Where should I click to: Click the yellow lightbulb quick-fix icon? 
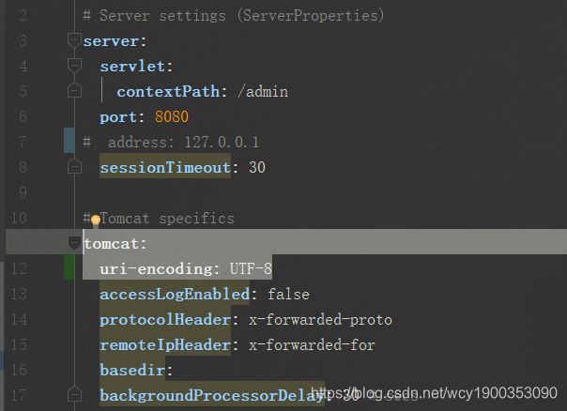(x=95, y=220)
